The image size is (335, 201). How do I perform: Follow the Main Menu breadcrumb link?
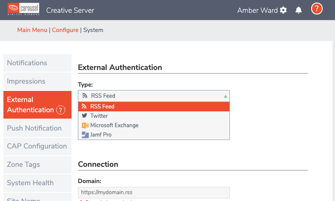(x=32, y=30)
